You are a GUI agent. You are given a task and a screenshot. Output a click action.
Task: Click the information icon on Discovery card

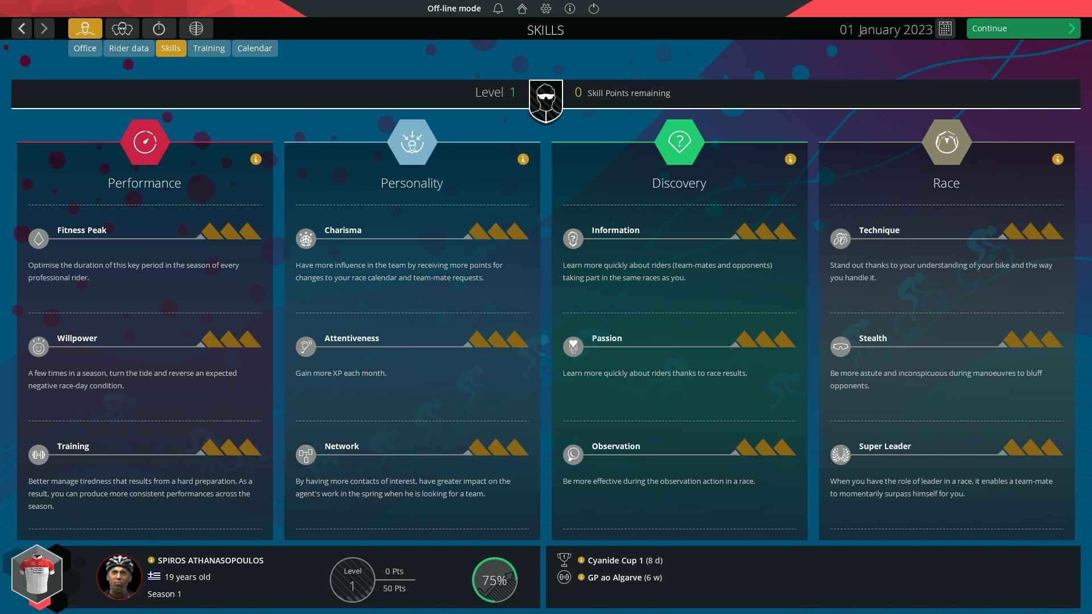pyautogui.click(x=790, y=158)
